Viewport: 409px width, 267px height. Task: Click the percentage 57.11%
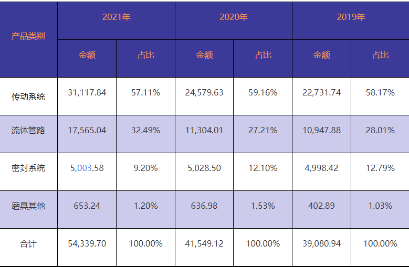click(145, 92)
